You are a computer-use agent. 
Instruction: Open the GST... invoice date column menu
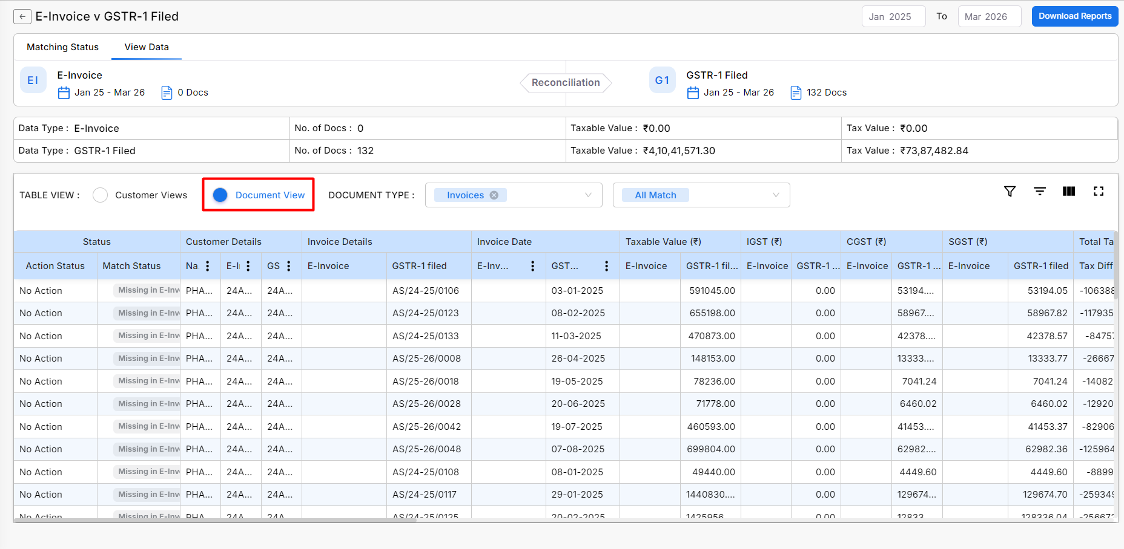tap(606, 266)
